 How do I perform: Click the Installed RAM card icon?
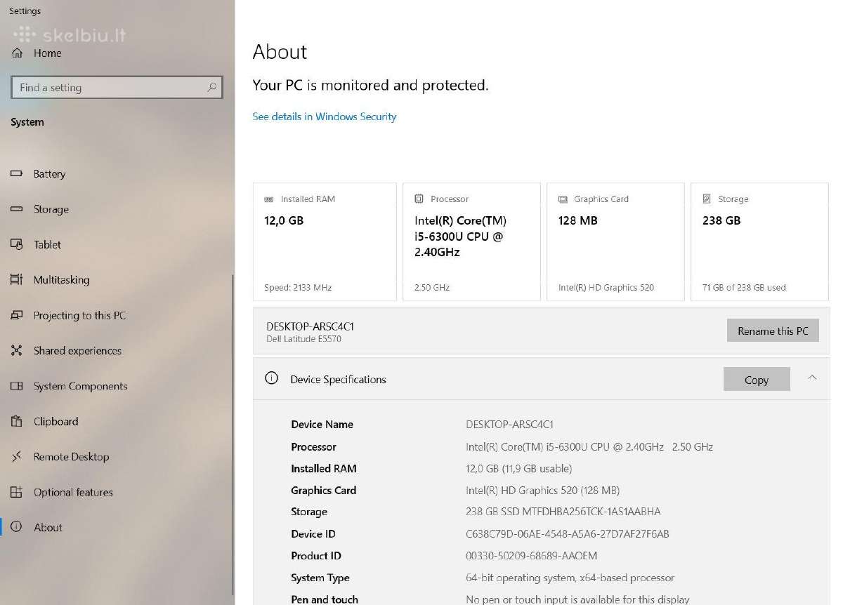point(268,199)
